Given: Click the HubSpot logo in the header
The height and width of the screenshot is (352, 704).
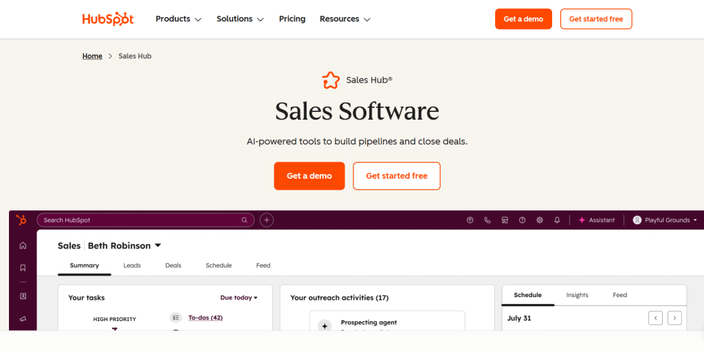Looking at the screenshot, I should point(108,19).
